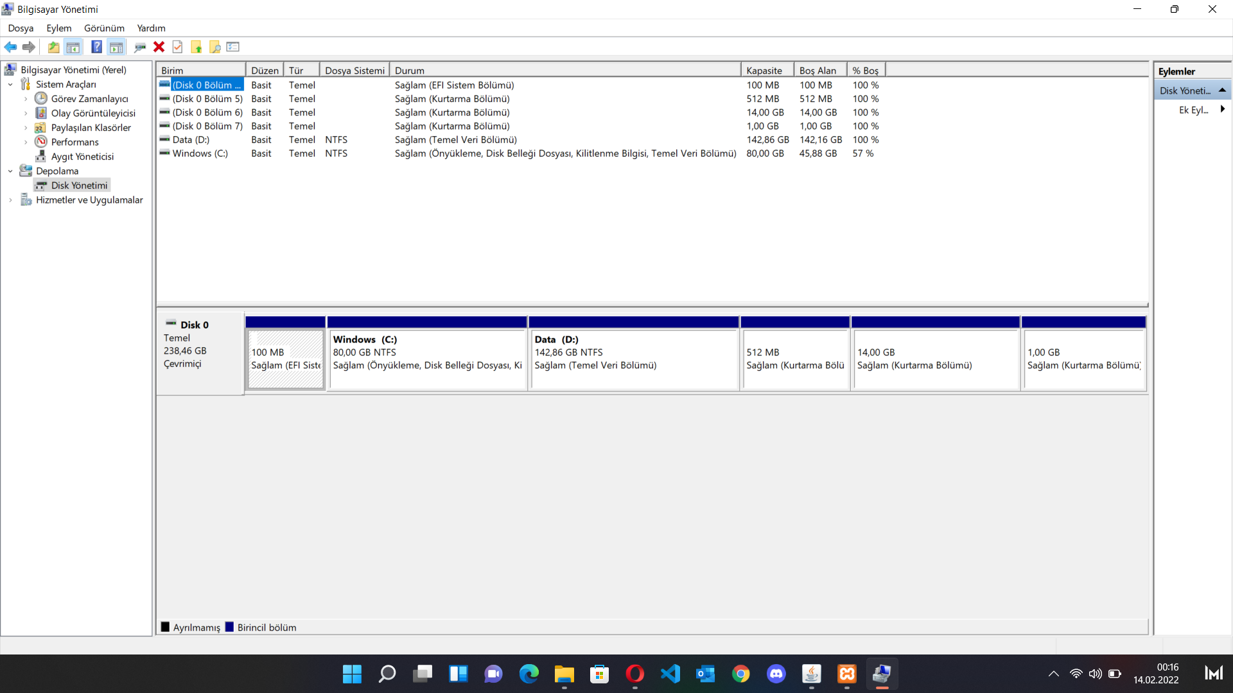Image resolution: width=1233 pixels, height=693 pixels.
Task: Open Google Chrome from taskbar
Action: coord(740,674)
